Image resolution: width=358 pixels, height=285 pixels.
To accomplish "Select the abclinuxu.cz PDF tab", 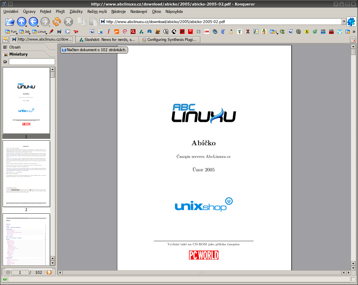I will [x=43, y=39].
